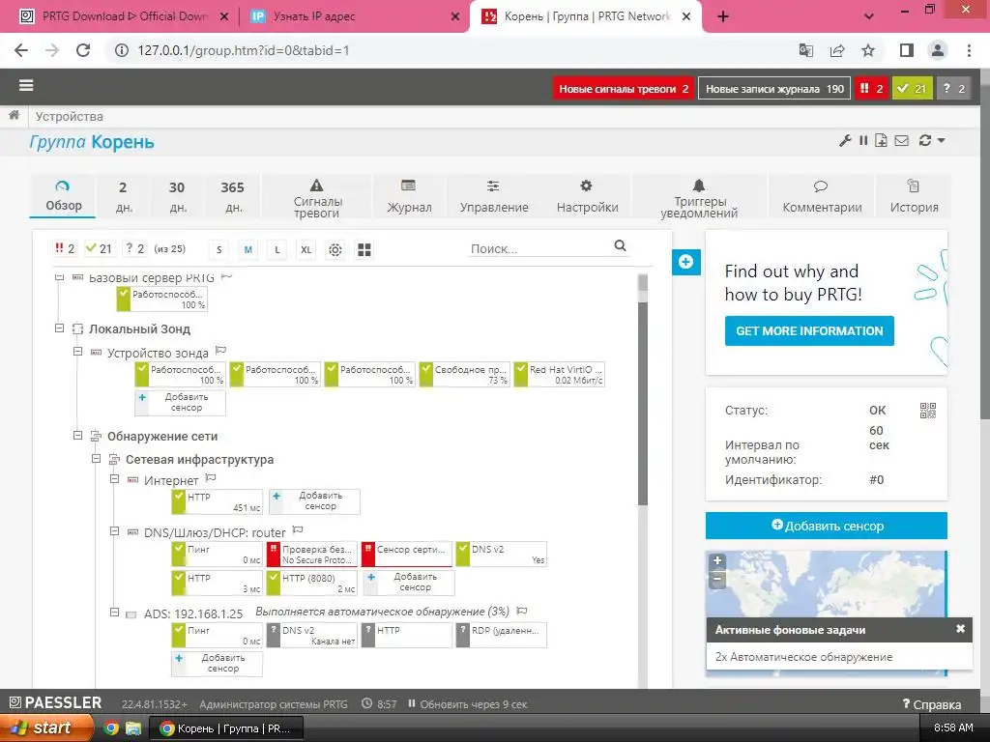Click Обновить через countdown in footer
The width and height of the screenshot is (990, 742).
pyautogui.click(x=468, y=704)
